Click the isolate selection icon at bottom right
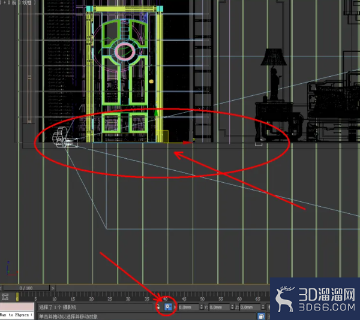Viewport: 360px width, 320px height. [261, 316]
